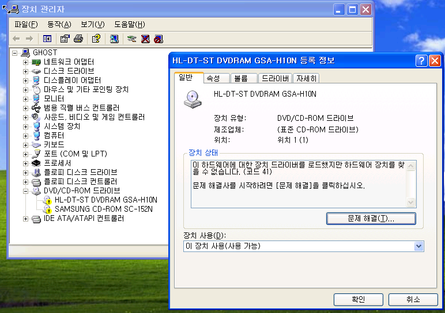Image resolution: width=445 pixels, height=313 pixels.
Task: Collapse the GHOST root node
Action: coord(15,53)
